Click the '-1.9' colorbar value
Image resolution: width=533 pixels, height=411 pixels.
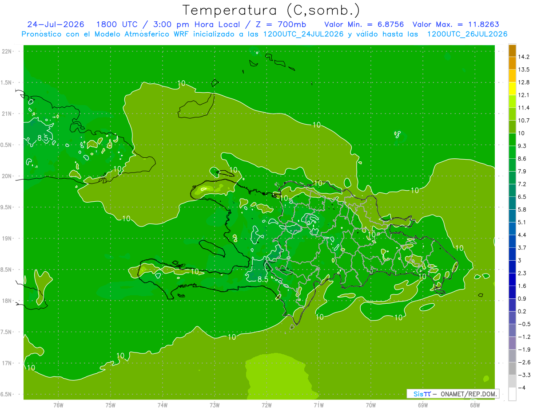pos(524,349)
